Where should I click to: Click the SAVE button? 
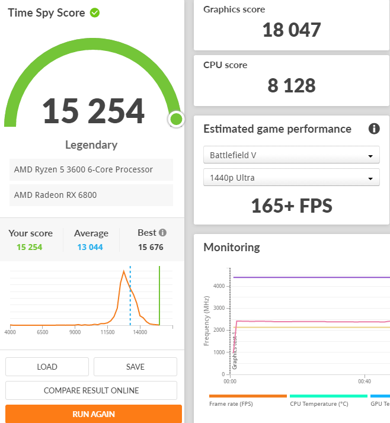135,367
